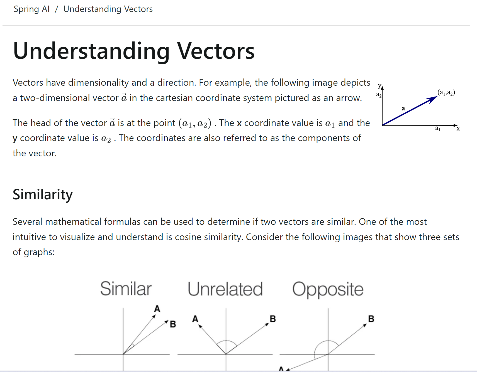Click the (a1,a2) point label in diagram
This screenshot has width=477, height=372.
446,92
